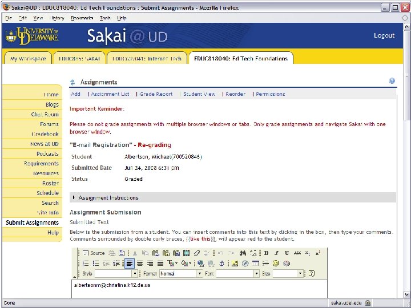This screenshot has width=411, height=308.
Task: Insert a bulleted list
Action: (x=96, y=263)
